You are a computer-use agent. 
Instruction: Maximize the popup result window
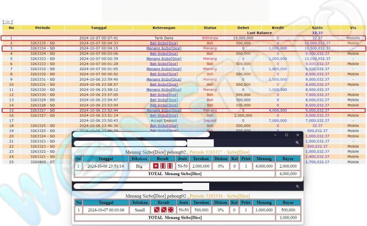(286, 135)
